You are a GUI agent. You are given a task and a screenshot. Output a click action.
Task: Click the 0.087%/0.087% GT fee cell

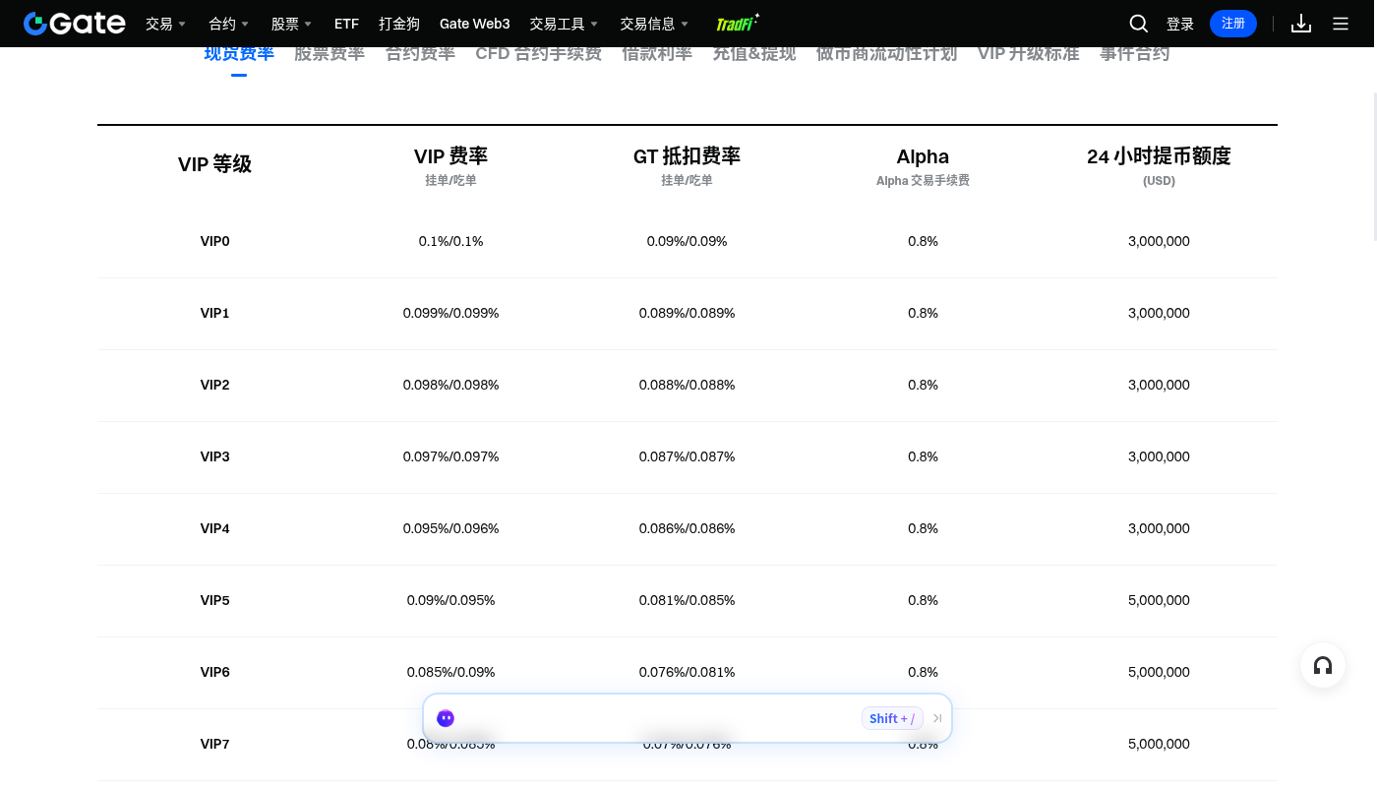(687, 456)
